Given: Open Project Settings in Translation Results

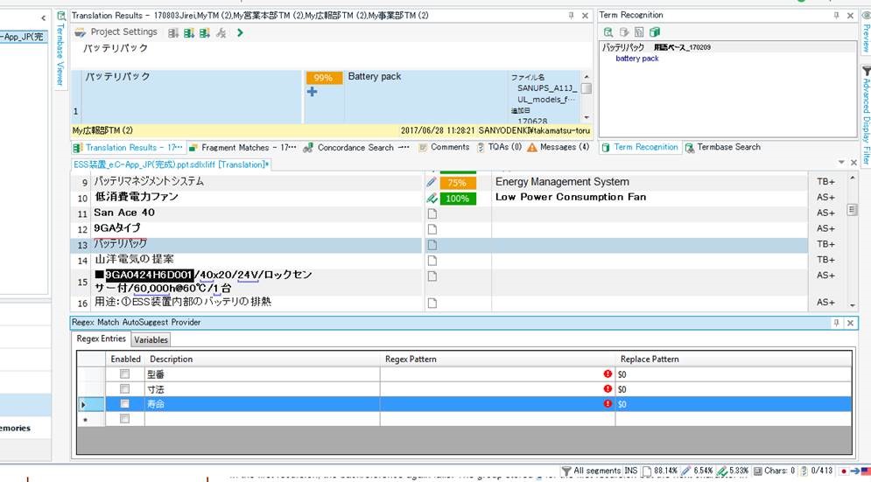Looking at the screenshot, I should [x=116, y=32].
